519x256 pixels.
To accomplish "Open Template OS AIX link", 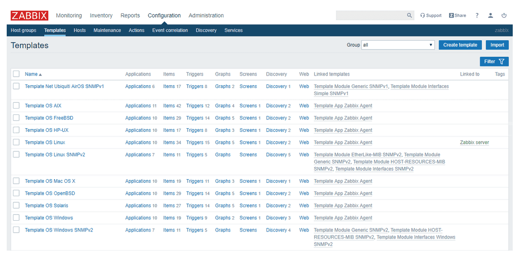I will pos(43,106).
